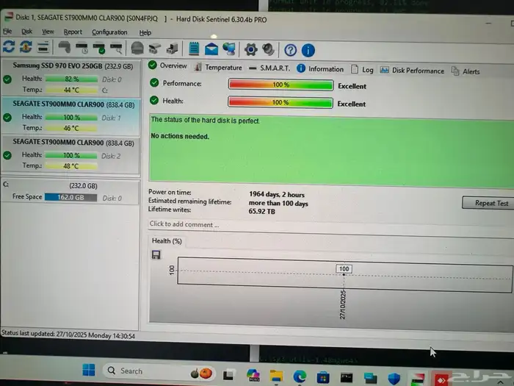This screenshot has width=514, height=386.
Task: Click the refresh disk information toolbar icon
Action: point(9,49)
